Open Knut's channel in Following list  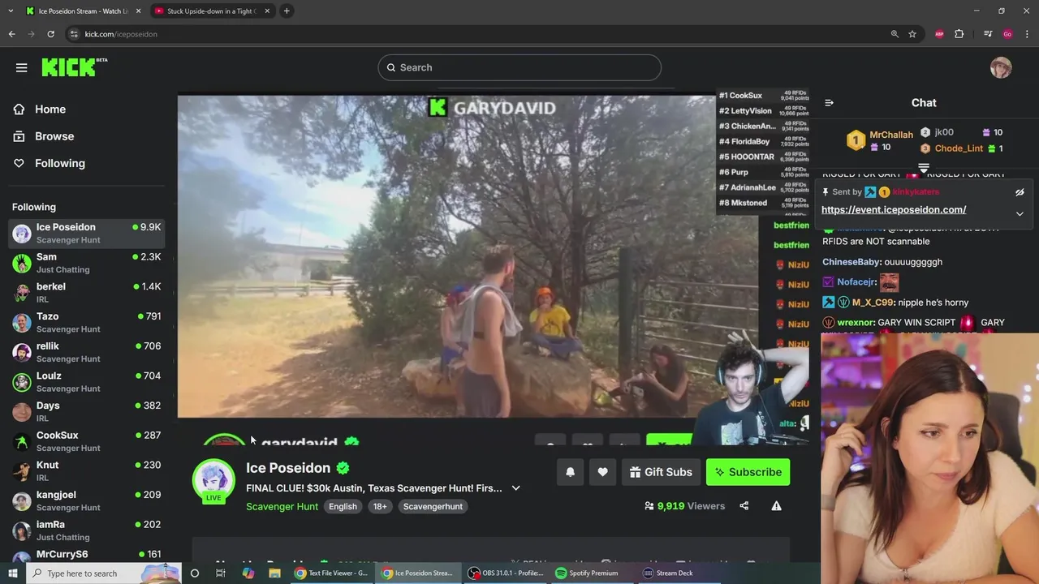pyautogui.click(x=88, y=471)
